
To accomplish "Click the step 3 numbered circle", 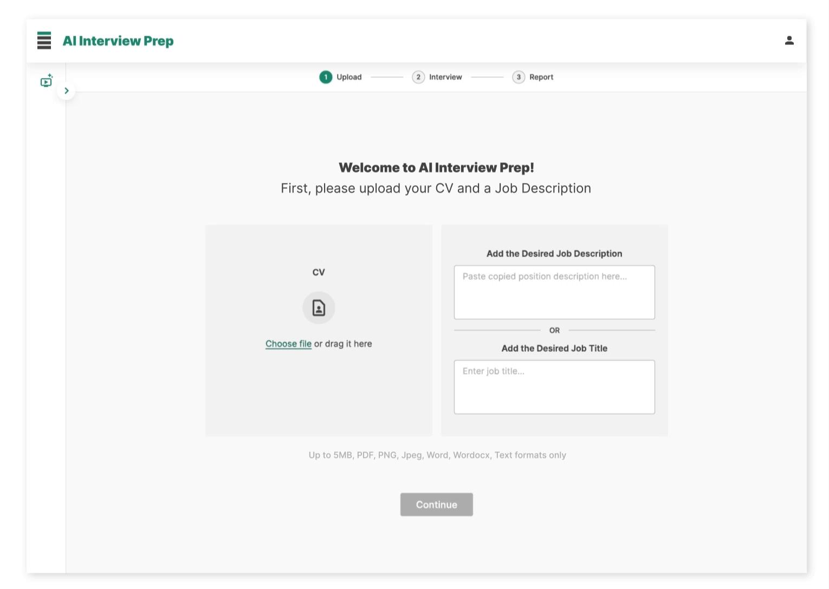I will pos(519,77).
